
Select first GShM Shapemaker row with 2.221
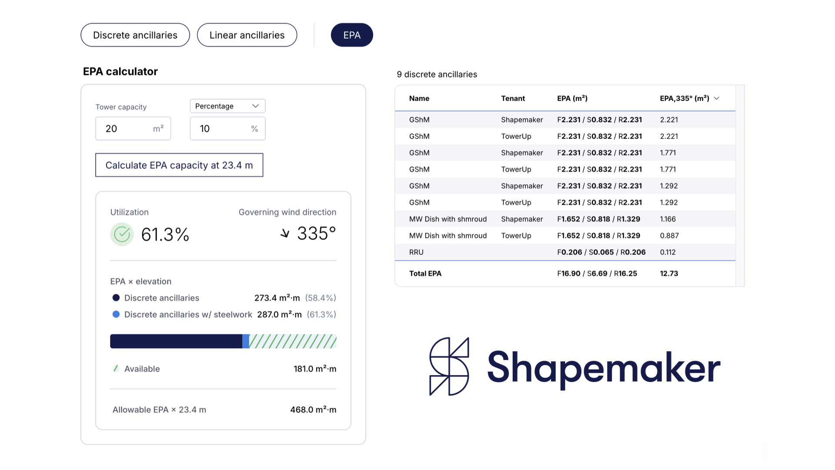tap(565, 120)
